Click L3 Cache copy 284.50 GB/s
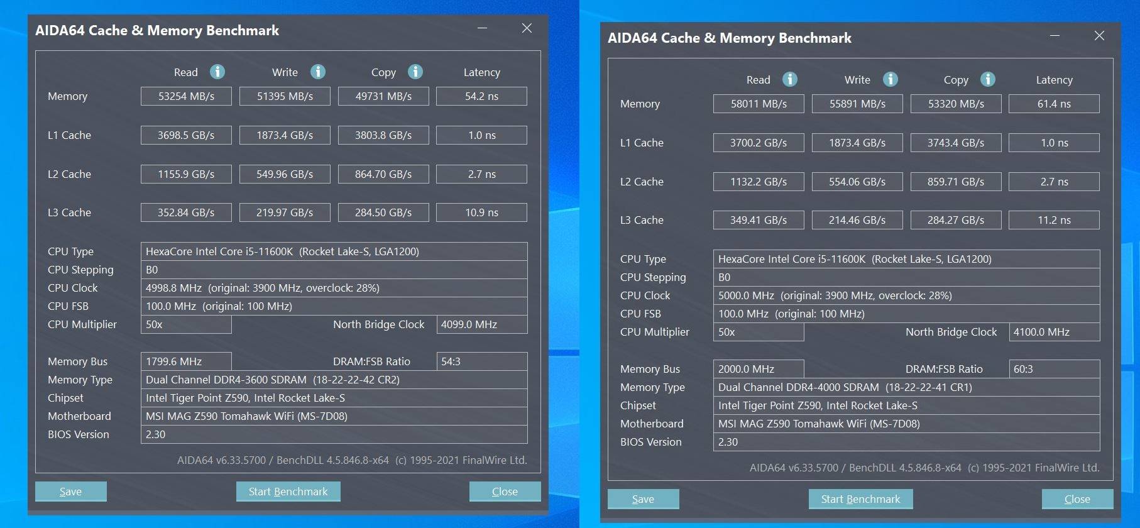The image size is (1140, 528). [x=383, y=212]
